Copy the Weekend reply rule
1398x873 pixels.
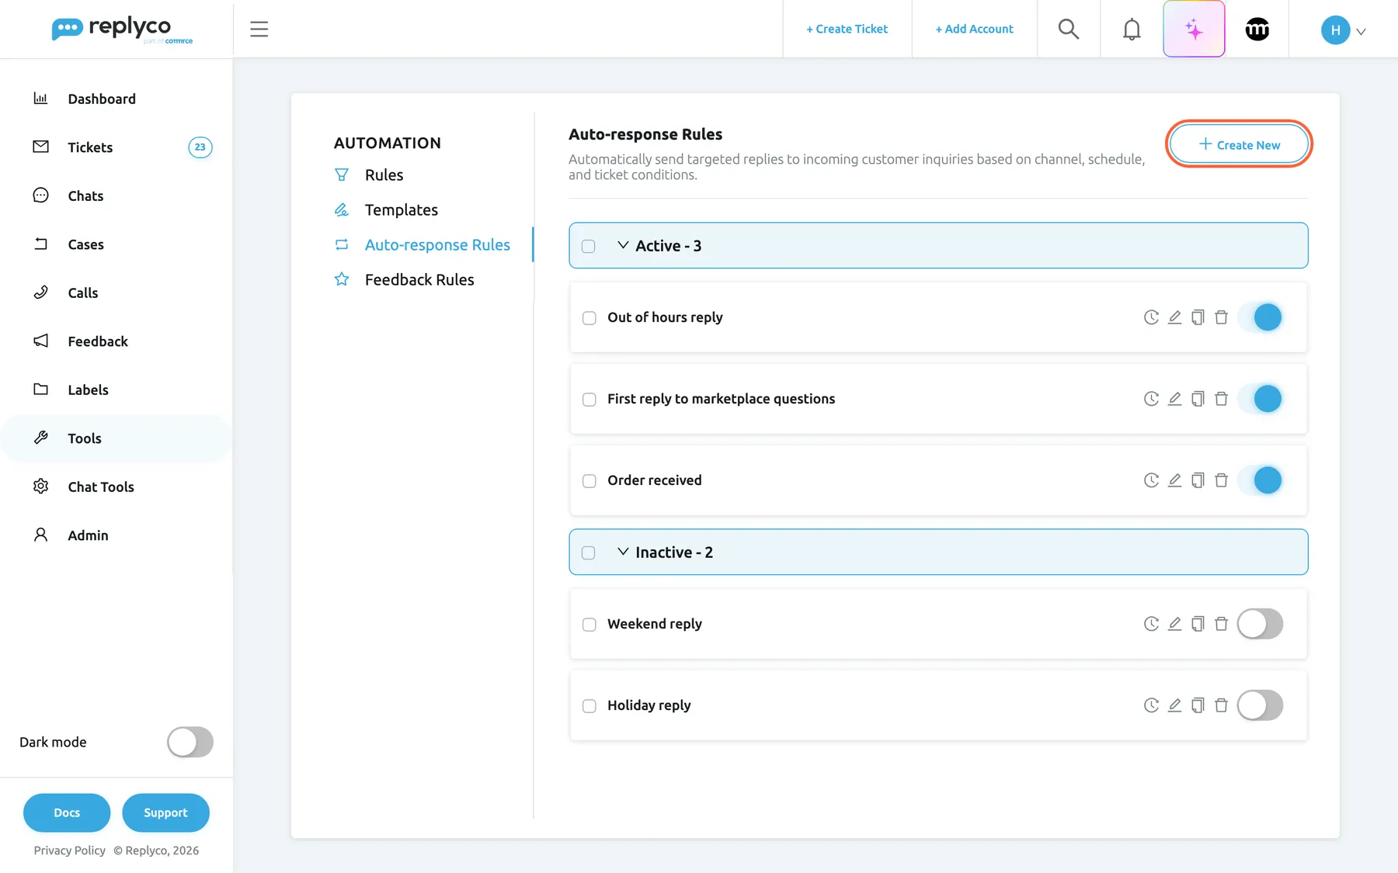click(x=1198, y=624)
